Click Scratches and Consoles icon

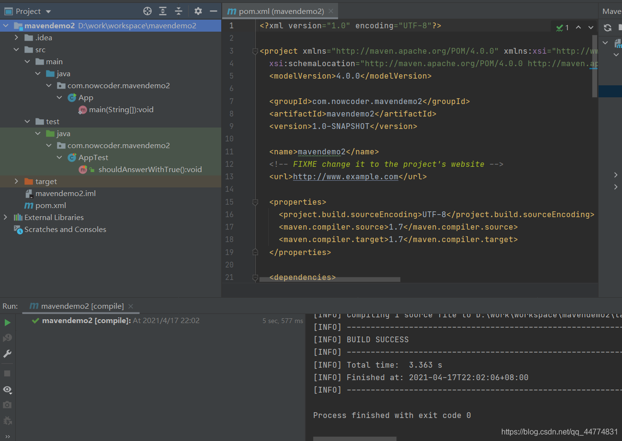tap(18, 230)
